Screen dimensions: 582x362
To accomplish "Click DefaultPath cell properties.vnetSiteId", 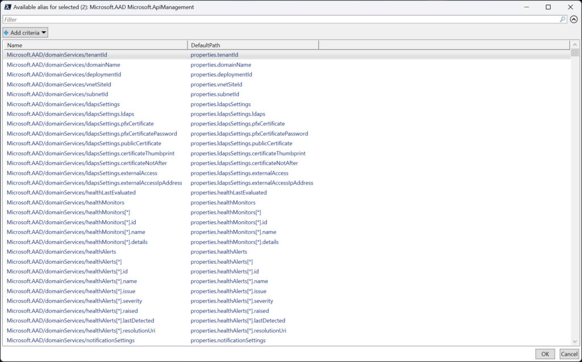I will 217,85.
